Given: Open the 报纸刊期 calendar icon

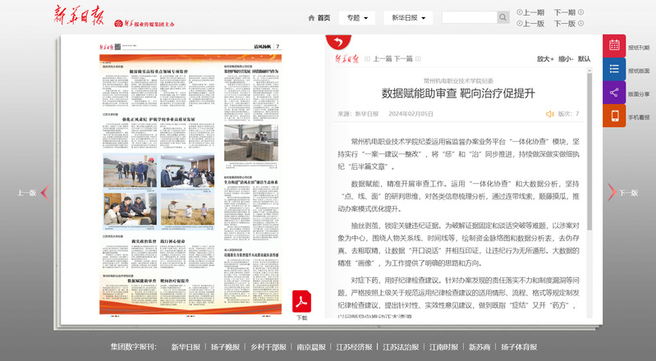Looking at the screenshot, I should coord(614,47).
